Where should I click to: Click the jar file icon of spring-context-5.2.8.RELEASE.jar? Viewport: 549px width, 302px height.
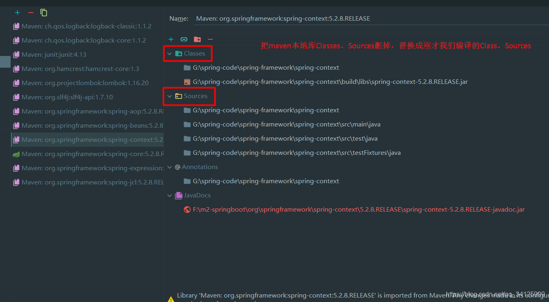coord(187,82)
